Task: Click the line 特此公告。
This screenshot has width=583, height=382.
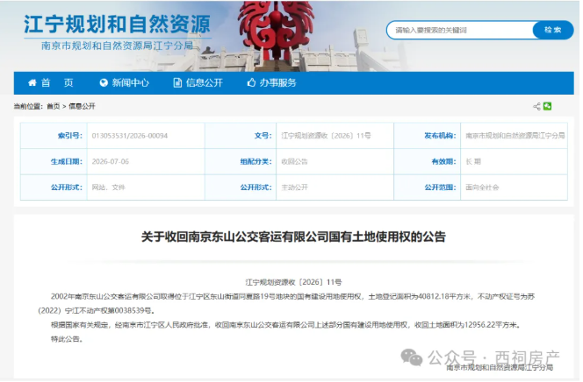Action: [67, 339]
